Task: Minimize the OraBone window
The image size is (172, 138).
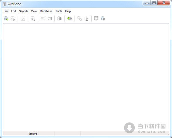Action: pos(147,3)
